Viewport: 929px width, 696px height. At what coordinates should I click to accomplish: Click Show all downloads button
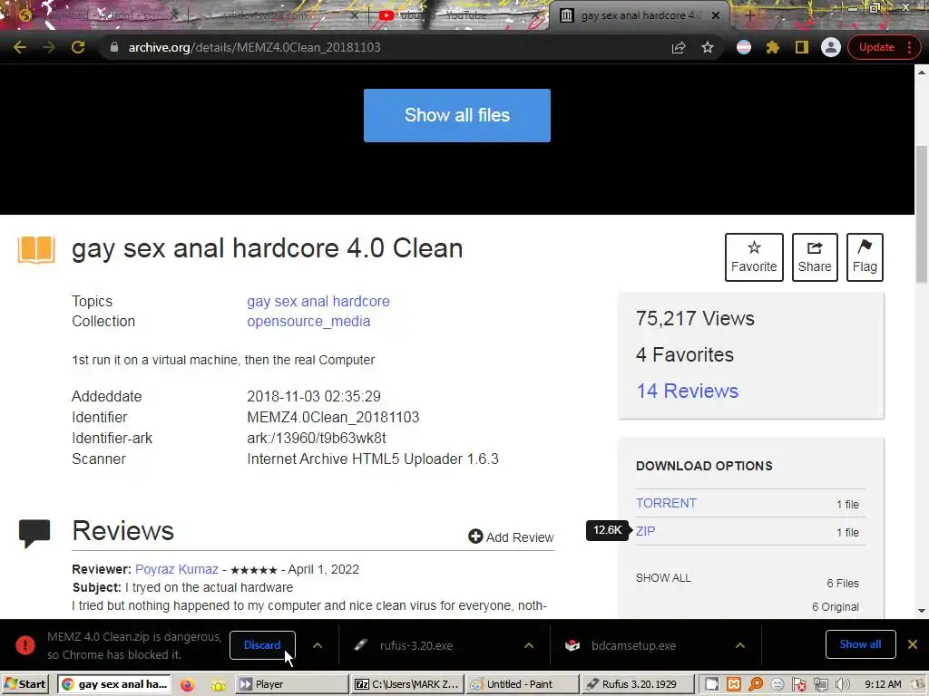pyautogui.click(x=860, y=644)
